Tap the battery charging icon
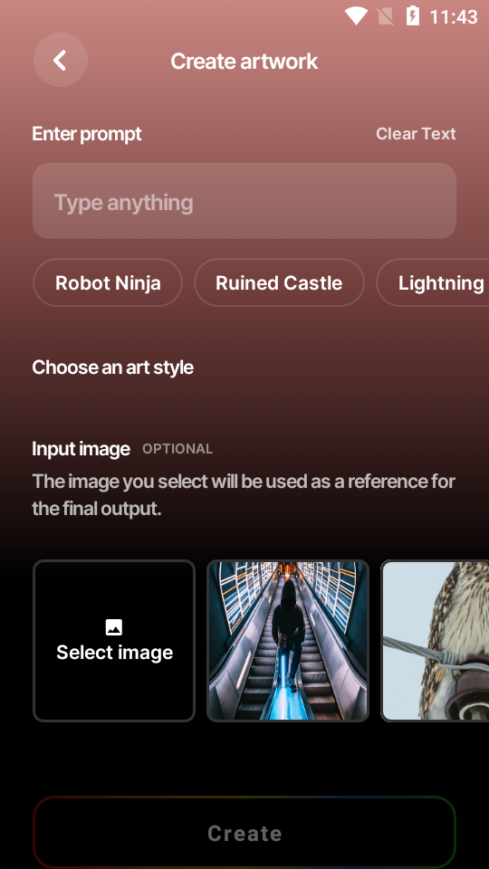This screenshot has width=489, height=869. point(413,16)
